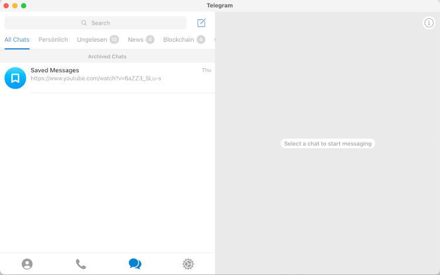
Task: Open the Archived Chats section
Action: pyautogui.click(x=107, y=56)
